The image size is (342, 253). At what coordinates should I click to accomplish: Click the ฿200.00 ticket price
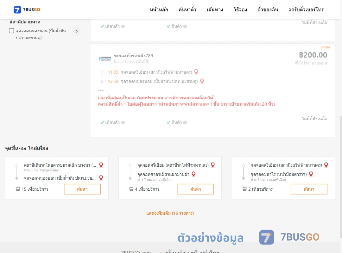(x=313, y=55)
